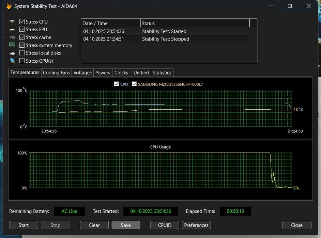
Task: Switch to the Powers tab
Action: (x=103, y=73)
